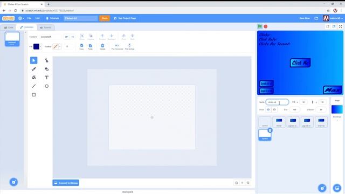This screenshot has width=345, height=194.
Task: Open the File menu
Action: (29, 18)
